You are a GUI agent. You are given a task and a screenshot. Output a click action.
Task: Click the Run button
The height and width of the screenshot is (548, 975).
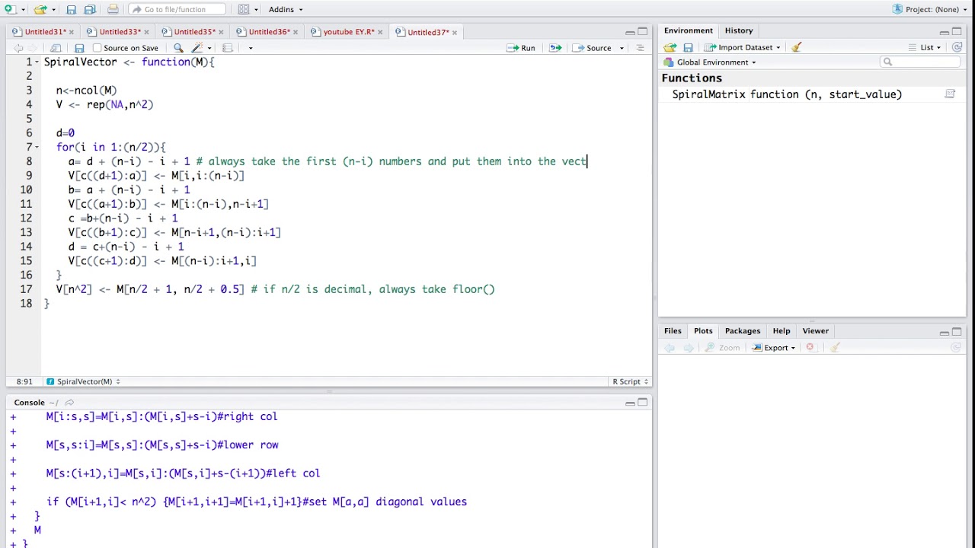pyautogui.click(x=522, y=48)
